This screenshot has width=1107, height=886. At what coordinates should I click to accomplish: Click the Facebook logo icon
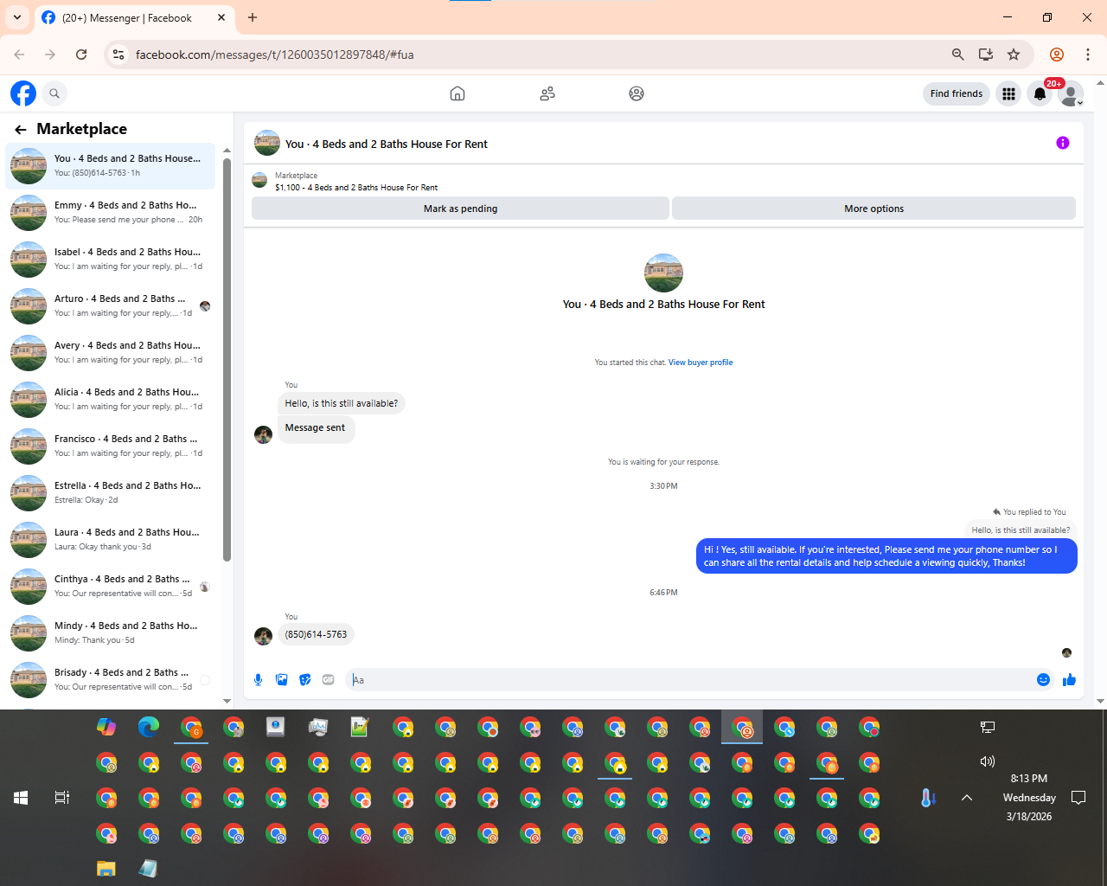point(23,93)
